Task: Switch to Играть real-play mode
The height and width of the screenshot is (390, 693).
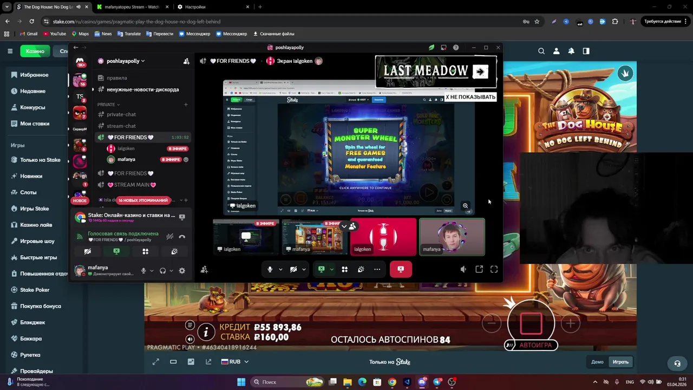Action: pos(620,362)
